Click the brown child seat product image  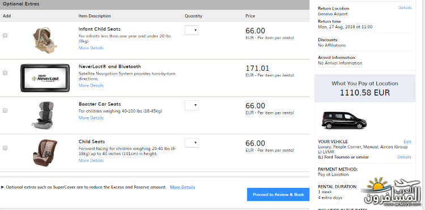point(45,152)
